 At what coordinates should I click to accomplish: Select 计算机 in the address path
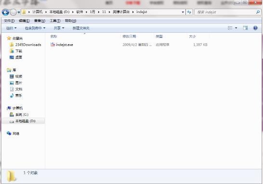tap(38, 12)
